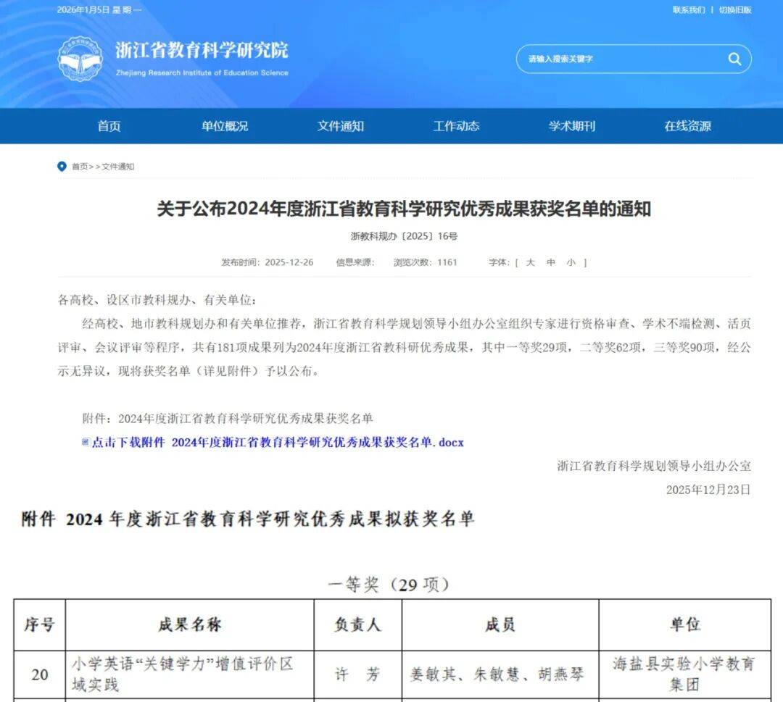Set font size to 小

pyautogui.click(x=571, y=262)
